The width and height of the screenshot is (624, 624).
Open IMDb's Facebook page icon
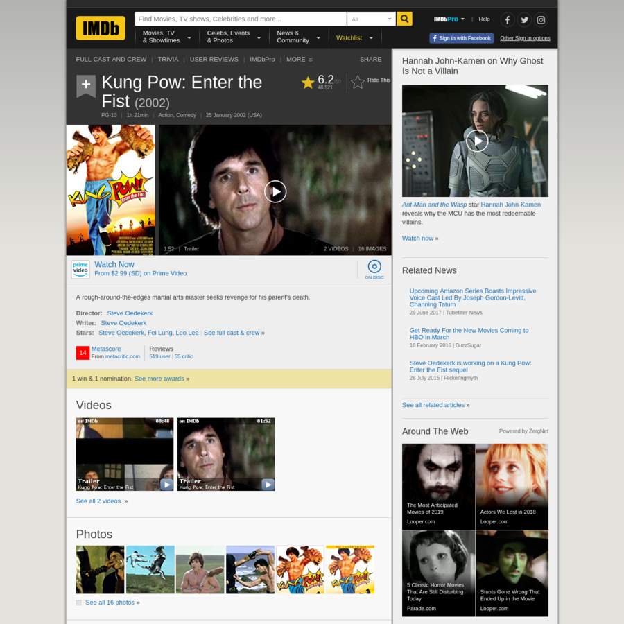(x=508, y=20)
